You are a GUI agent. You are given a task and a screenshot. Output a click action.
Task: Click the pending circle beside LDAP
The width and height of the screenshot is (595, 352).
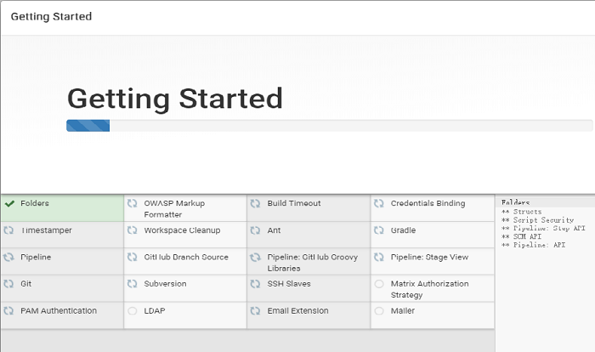[132, 311]
